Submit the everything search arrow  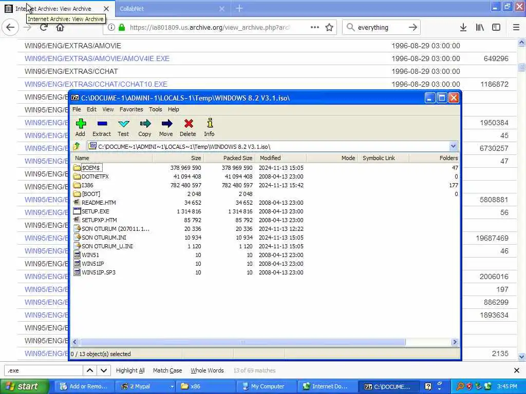click(x=413, y=28)
